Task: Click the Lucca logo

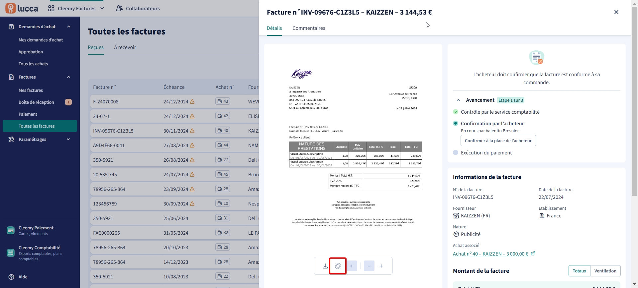Action: [22, 8]
